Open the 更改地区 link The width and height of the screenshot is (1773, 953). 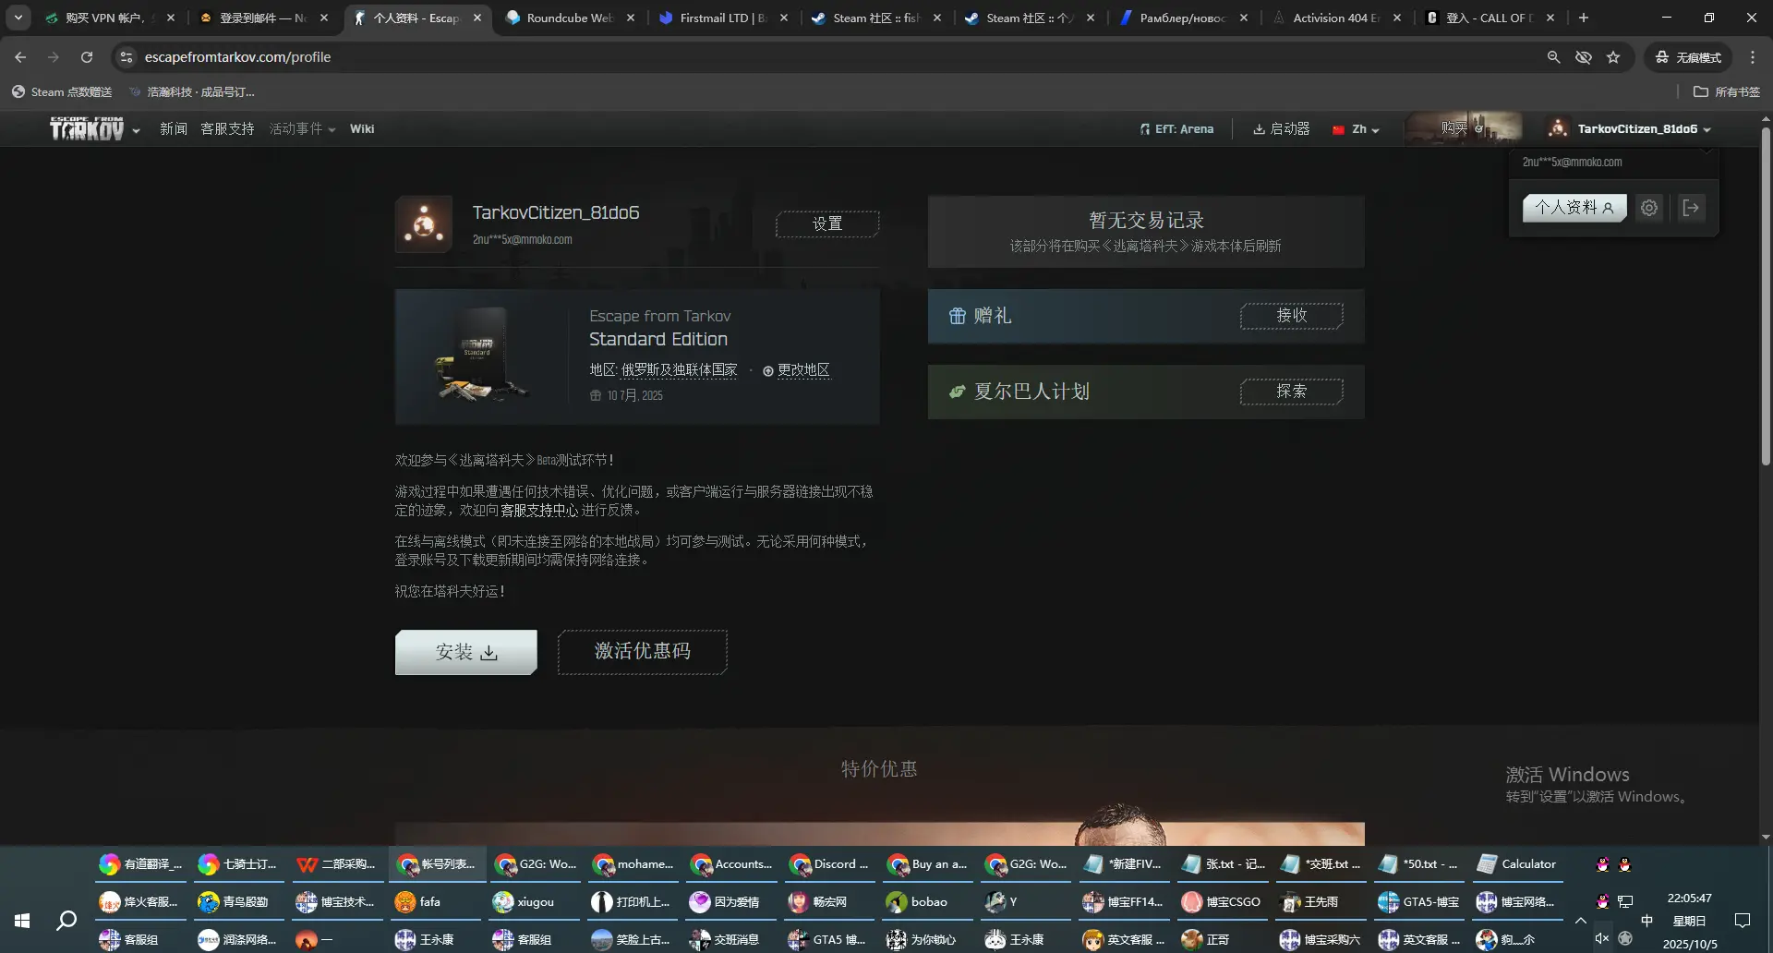point(796,370)
